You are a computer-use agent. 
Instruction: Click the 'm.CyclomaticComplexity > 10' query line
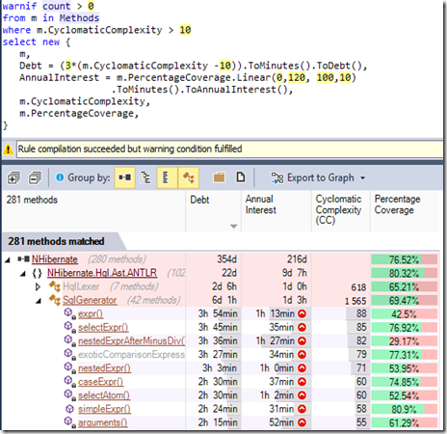pyautogui.click(x=97, y=30)
